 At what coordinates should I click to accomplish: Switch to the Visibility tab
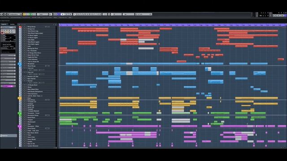tap(12, 24)
